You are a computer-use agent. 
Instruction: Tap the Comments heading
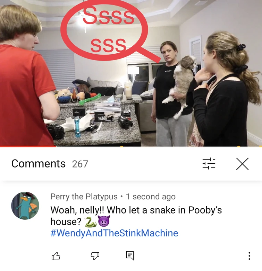[x=38, y=163]
